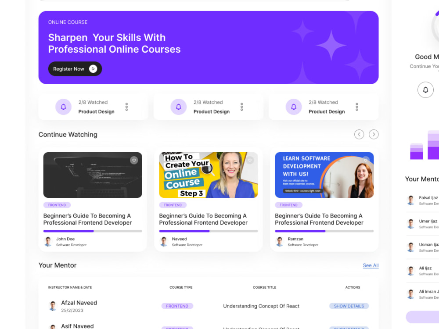This screenshot has width=439, height=329.
Task: Click Ramzan's avatar
Action: [x=280, y=241]
